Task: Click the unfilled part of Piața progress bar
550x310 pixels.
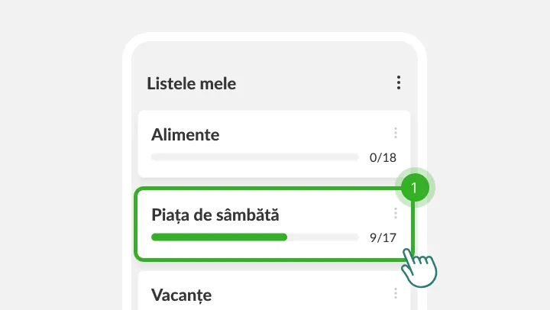Action: 322,237
